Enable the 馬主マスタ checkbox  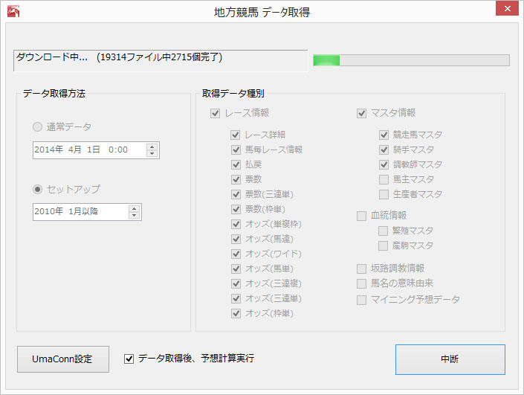(x=384, y=179)
